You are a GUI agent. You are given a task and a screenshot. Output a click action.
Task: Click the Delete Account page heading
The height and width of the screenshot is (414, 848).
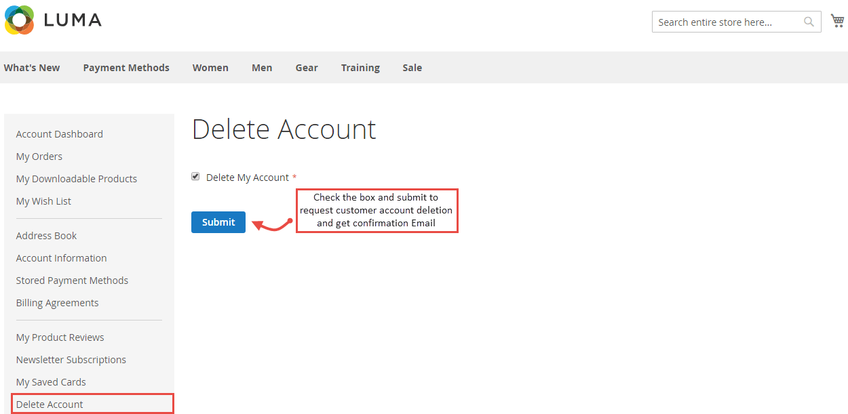[x=284, y=129]
